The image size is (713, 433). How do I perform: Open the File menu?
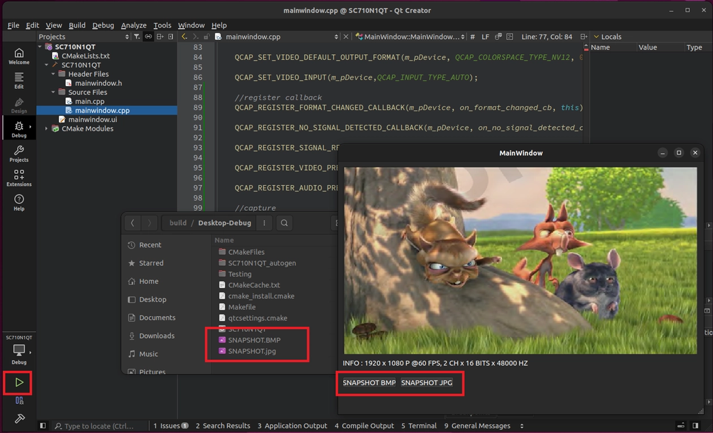click(x=13, y=25)
